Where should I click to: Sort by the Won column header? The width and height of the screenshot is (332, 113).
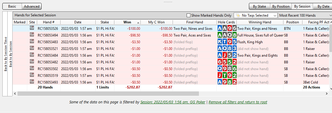click(127, 22)
